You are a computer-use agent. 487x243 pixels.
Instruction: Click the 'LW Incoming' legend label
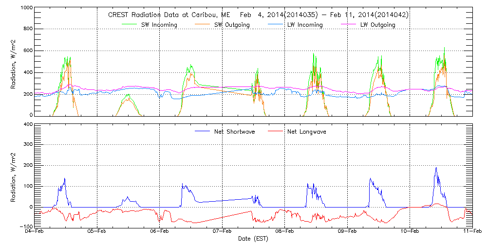(x=305, y=25)
